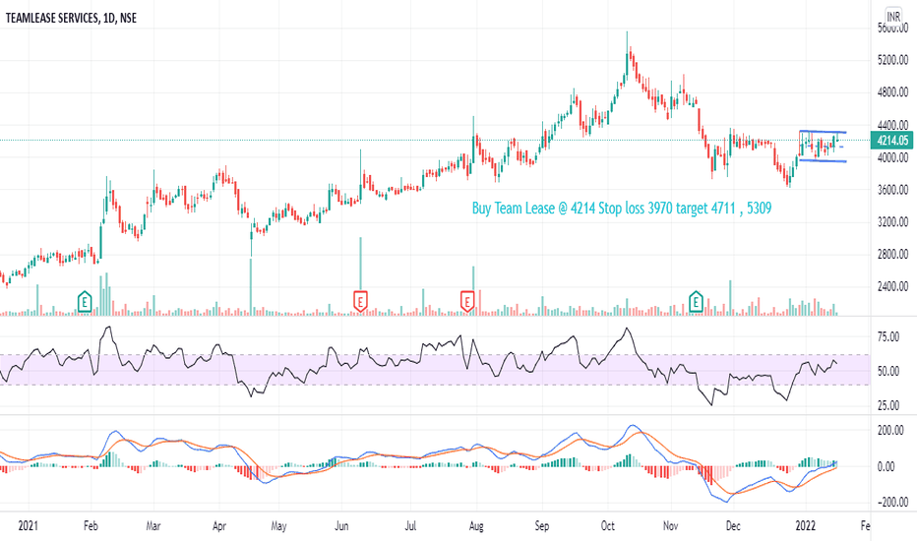This screenshot has height=541, width=917.
Task: Click the Jul label on time axis
Action: 410,526
